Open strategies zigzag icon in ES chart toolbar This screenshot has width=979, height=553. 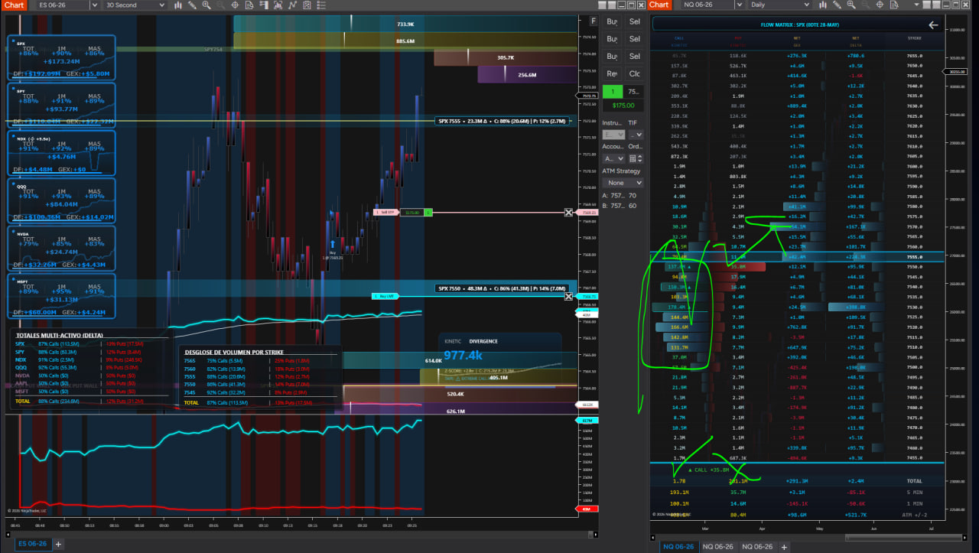pos(292,5)
